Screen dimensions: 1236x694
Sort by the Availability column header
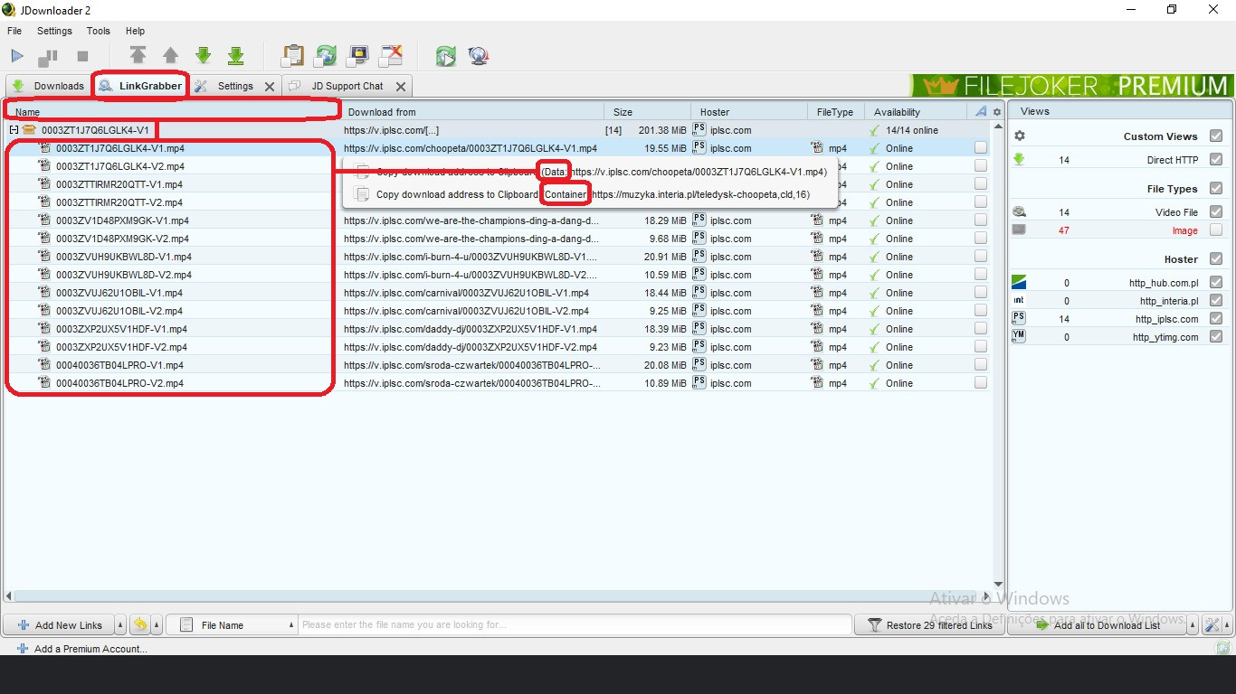pos(916,112)
